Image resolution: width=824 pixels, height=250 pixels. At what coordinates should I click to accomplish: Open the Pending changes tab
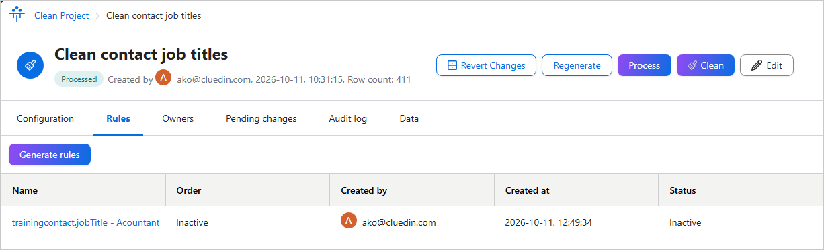point(261,118)
